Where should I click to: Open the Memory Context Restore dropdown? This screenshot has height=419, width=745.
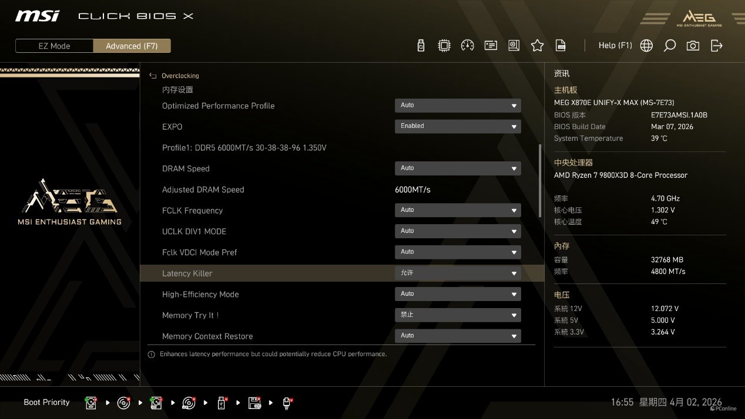coord(458,336)
